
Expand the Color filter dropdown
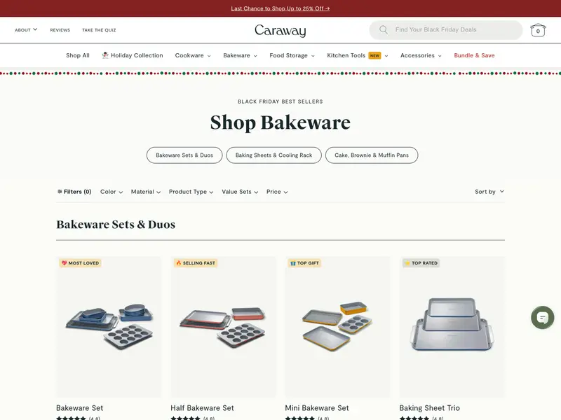coord(111,192)
